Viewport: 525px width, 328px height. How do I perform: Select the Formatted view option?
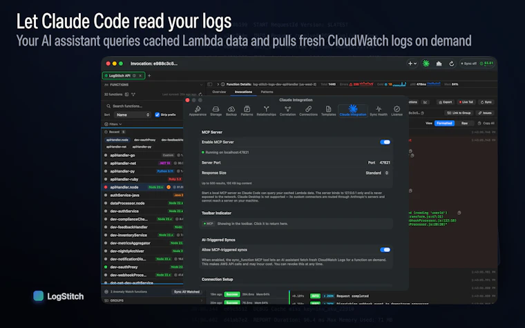click(x=444, y=123)
